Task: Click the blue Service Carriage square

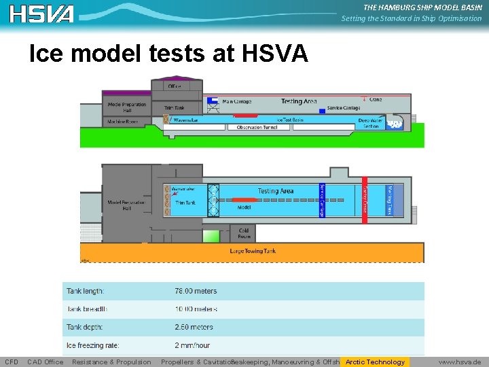Action: (x=322, y=111)
